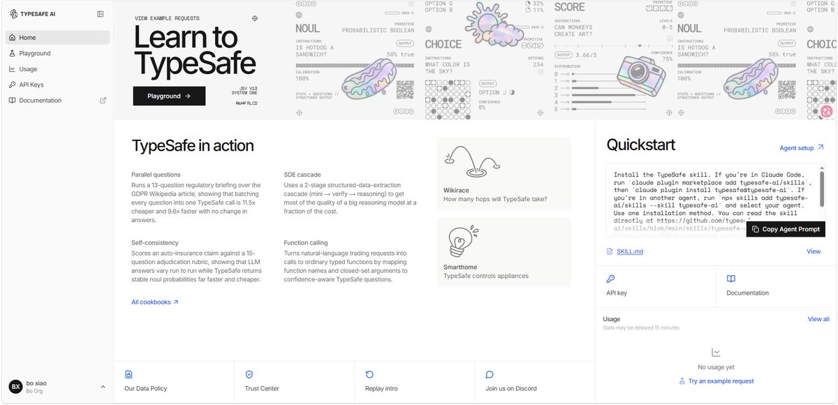The image size is (838, 405).
Task: Open API Keys via its key icon in sidebar
Action: click(13, 84)
